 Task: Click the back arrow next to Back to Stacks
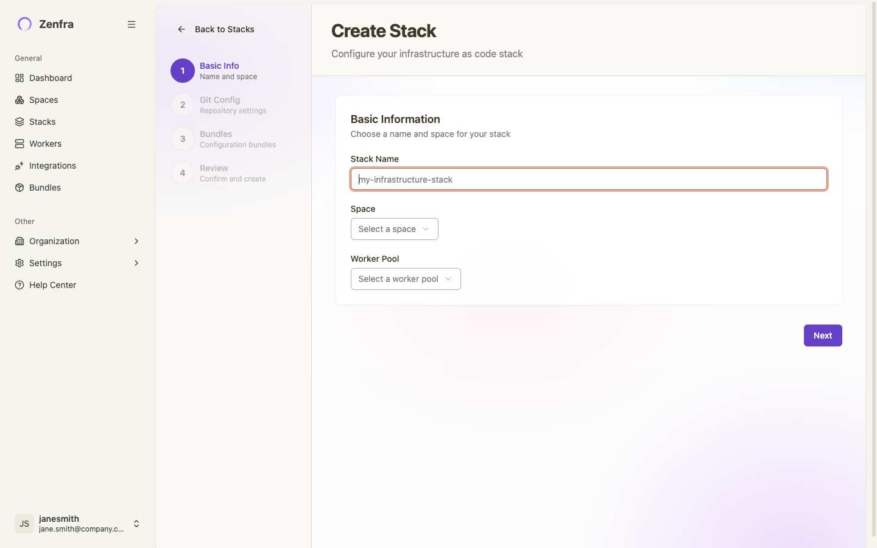coord(181,29)
